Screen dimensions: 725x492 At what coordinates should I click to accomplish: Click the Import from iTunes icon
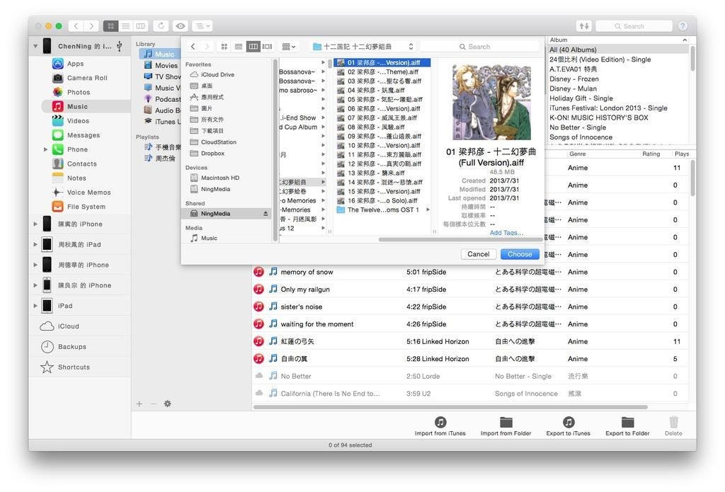click(440, 423)
